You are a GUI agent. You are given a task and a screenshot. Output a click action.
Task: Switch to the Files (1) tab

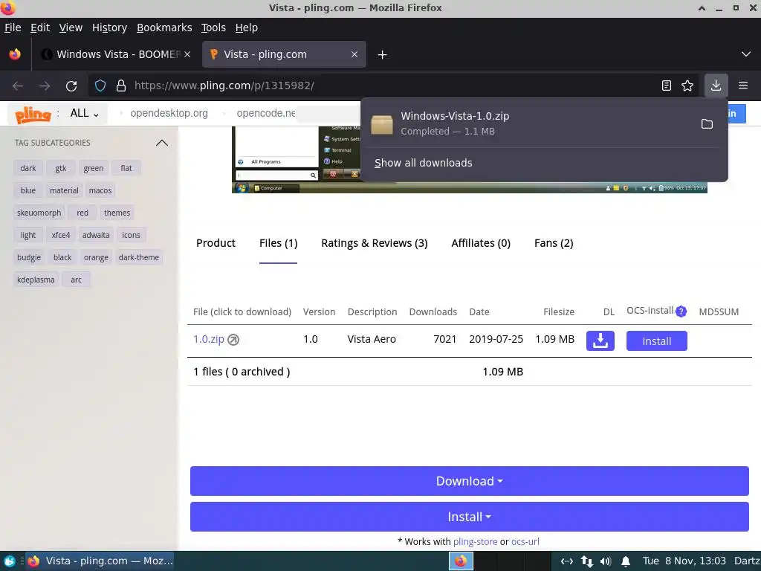coord(278,243)
